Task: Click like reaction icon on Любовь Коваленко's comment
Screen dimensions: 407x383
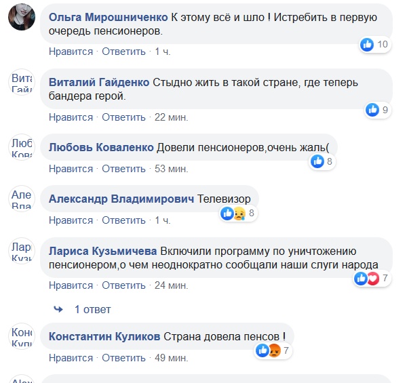Action: click(x=317, y=161)
